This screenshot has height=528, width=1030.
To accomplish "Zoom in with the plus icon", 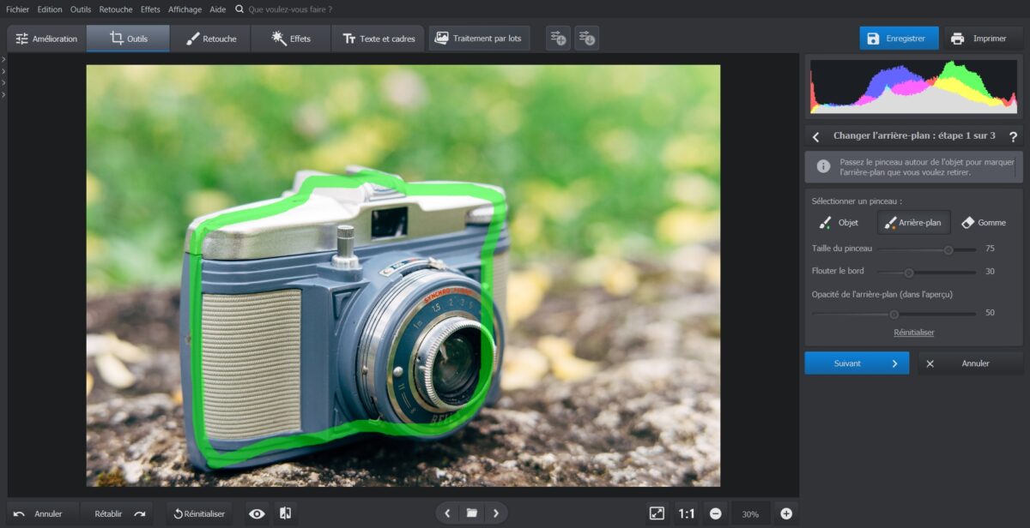I will pyautogui.click(x=786, y=513).
